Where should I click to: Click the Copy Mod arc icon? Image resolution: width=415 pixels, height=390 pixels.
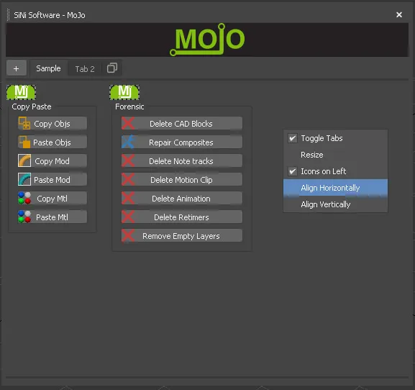pyautogui.click(x=24, y=160)
